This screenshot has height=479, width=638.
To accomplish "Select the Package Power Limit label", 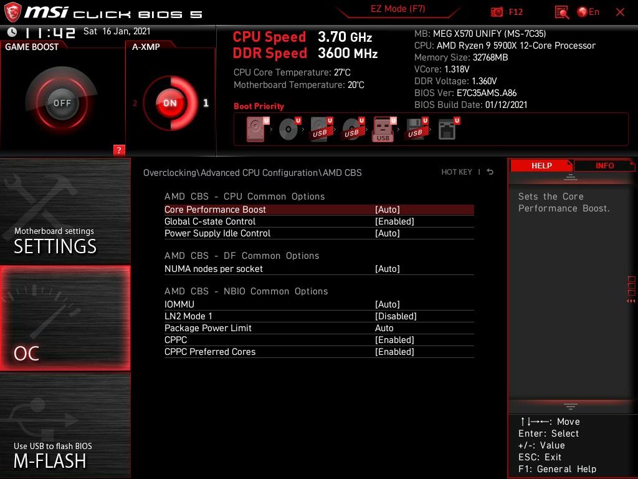I will 208,327.
